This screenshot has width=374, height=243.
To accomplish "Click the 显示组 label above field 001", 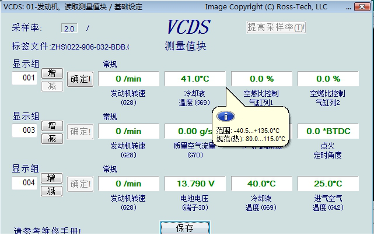I will [x=26, y=64].
